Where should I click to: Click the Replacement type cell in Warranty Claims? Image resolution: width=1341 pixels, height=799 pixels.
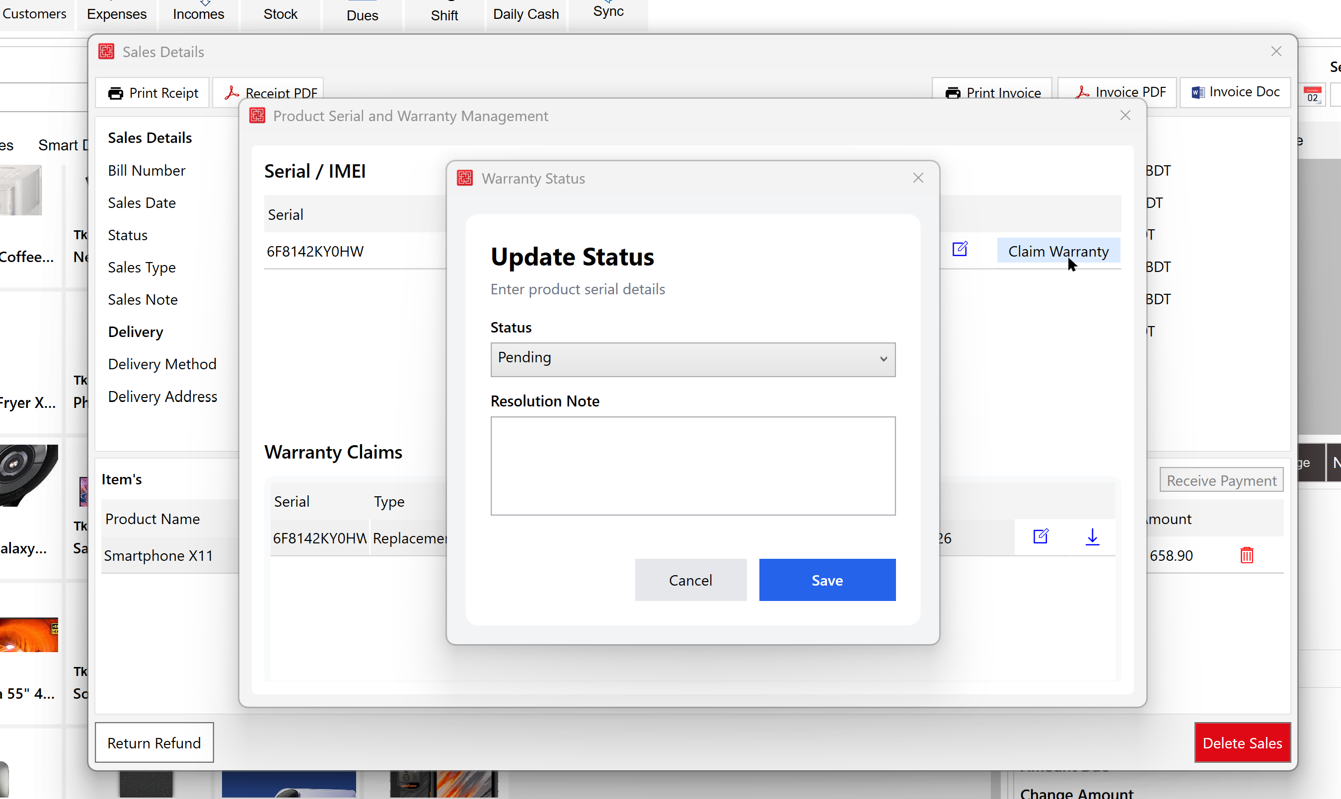pyautogui.click(x=409, y=538)
